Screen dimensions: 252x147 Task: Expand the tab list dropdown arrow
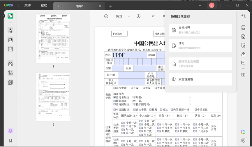click(200, 6)
